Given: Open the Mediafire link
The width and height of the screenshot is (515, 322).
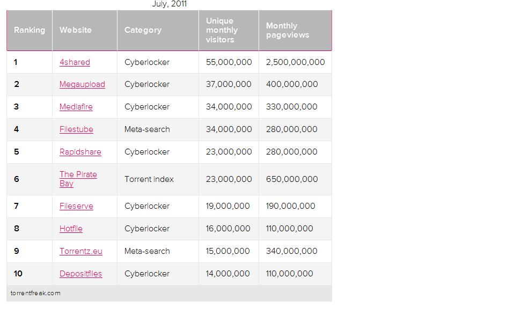Looking at the screenshot, I should coord(76,107).
